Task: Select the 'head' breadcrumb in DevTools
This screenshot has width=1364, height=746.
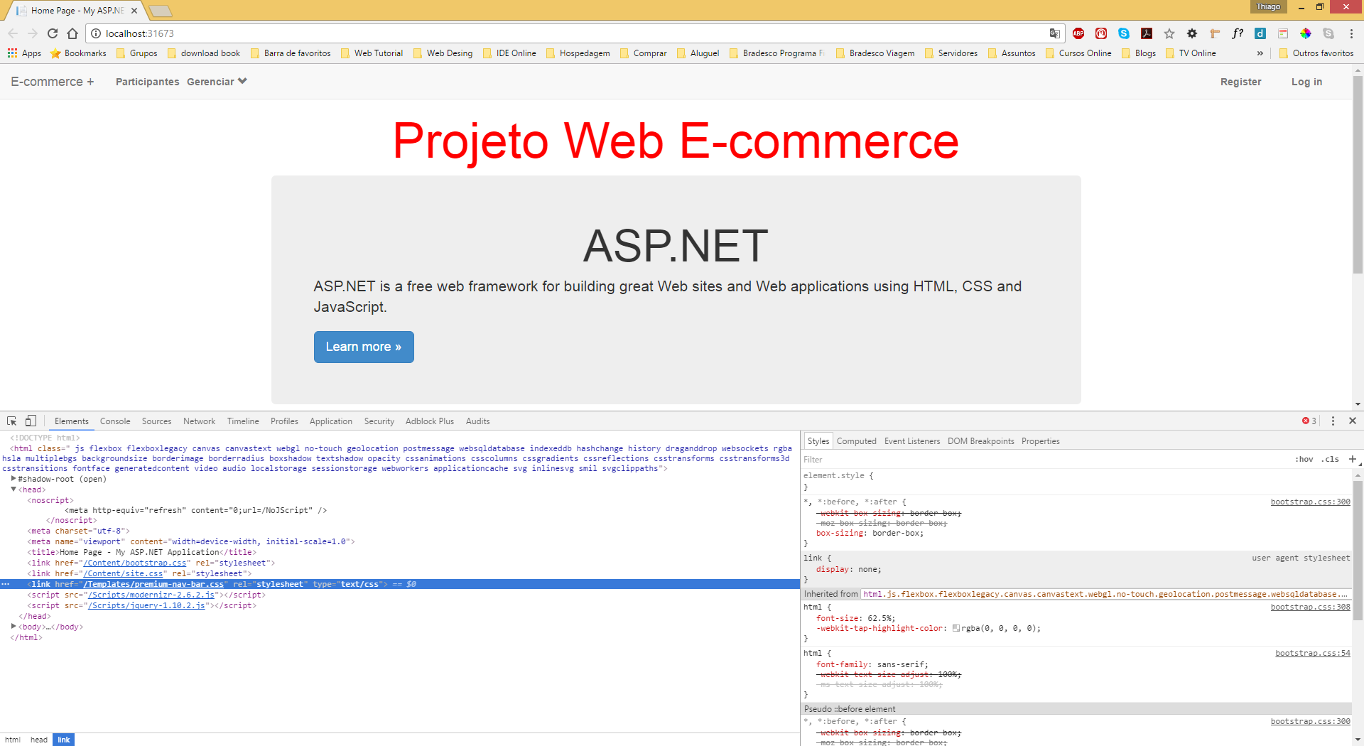Action: tap(39, 740)
